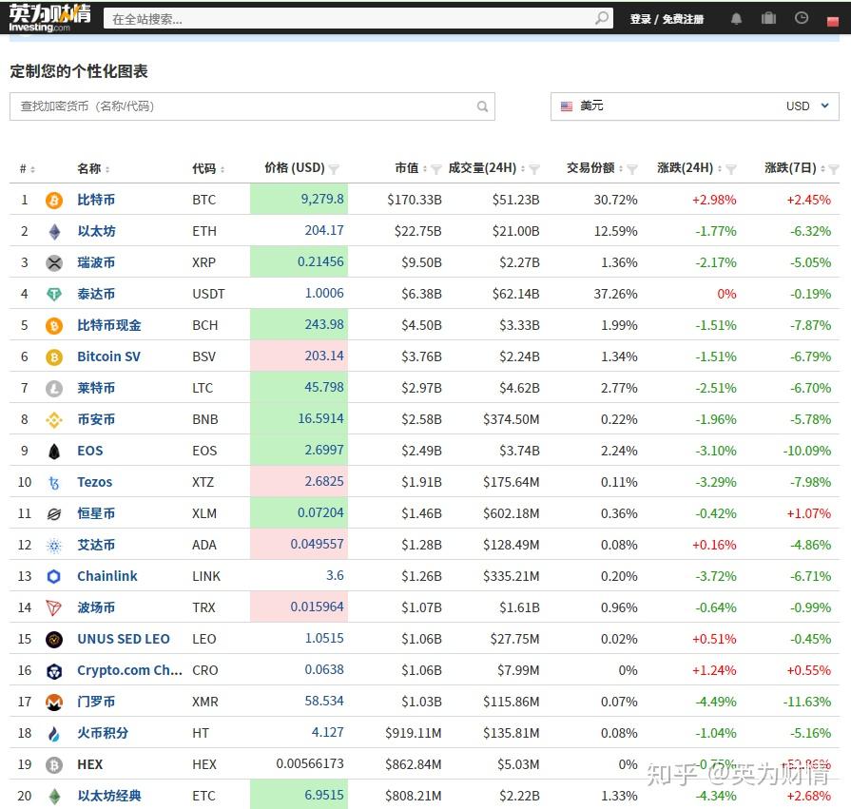Click the EOS 7-day change -10.09%
This screenshot has height=809, width=851.
pos(806,451)
